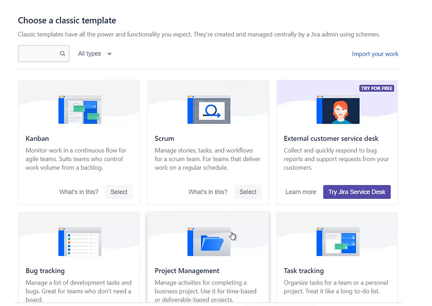Open the Import your work link
Screen dimensions: 432x306
tap(375, 54)
